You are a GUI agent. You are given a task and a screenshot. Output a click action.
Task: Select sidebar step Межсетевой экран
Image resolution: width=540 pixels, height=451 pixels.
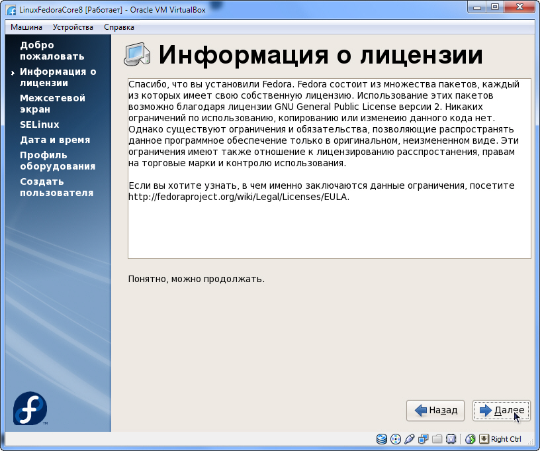click(x=52, y=104)
